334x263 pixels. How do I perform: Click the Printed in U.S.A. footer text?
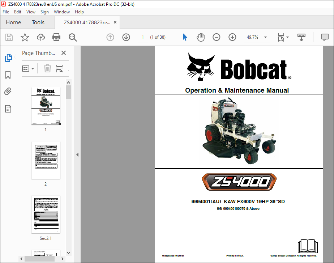tap(235, 255)
